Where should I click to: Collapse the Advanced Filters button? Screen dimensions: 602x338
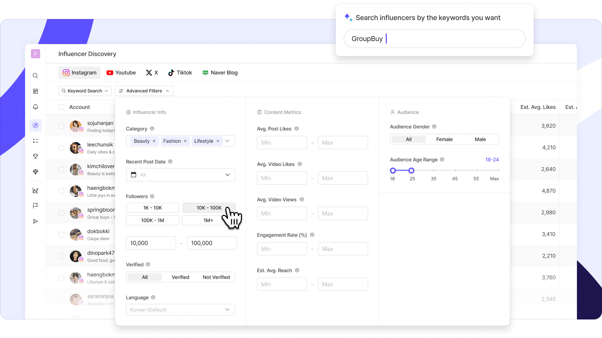(x=144, y=91)
